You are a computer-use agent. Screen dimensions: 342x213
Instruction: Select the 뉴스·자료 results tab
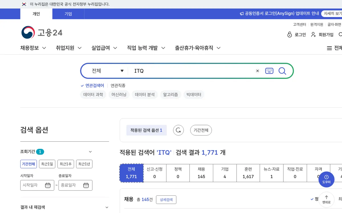(272, 173)
